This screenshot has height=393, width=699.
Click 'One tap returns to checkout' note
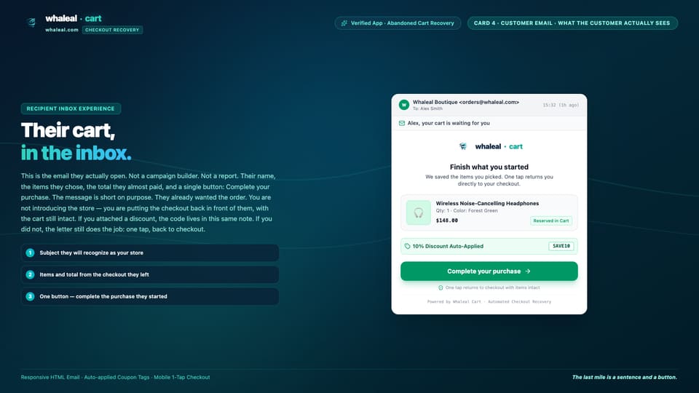[492, 288]
